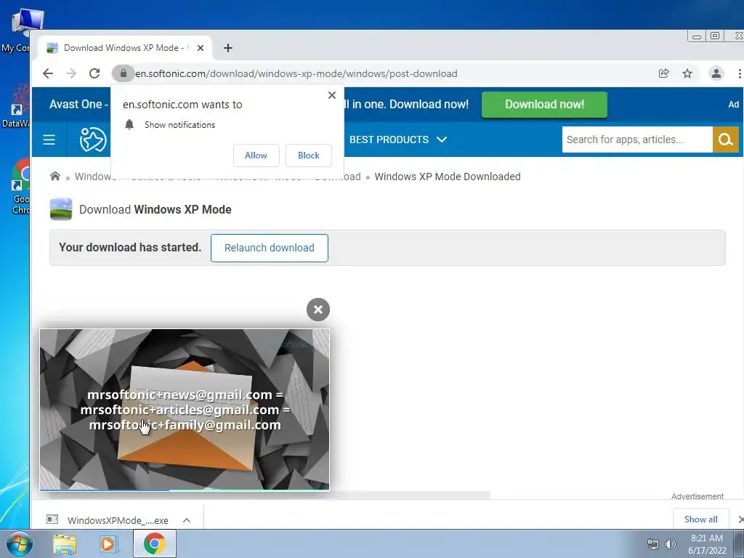The height and width of the screenshot is (558, 744).
Task: Click the video progress bar
Action: point(185,489)
